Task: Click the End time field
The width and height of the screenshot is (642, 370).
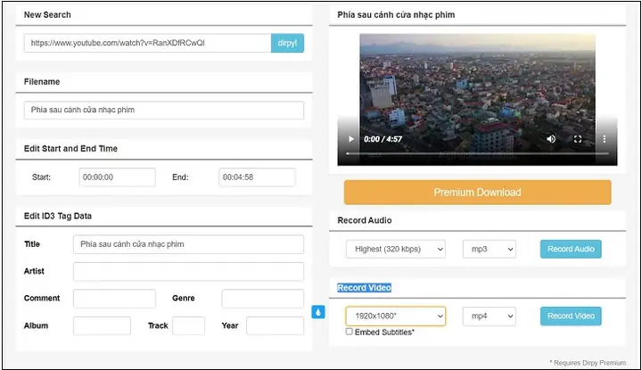Action: 257,177
